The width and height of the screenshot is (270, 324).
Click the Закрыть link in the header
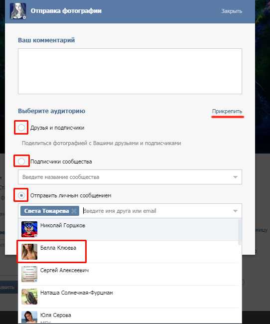(x=232, y=11)
